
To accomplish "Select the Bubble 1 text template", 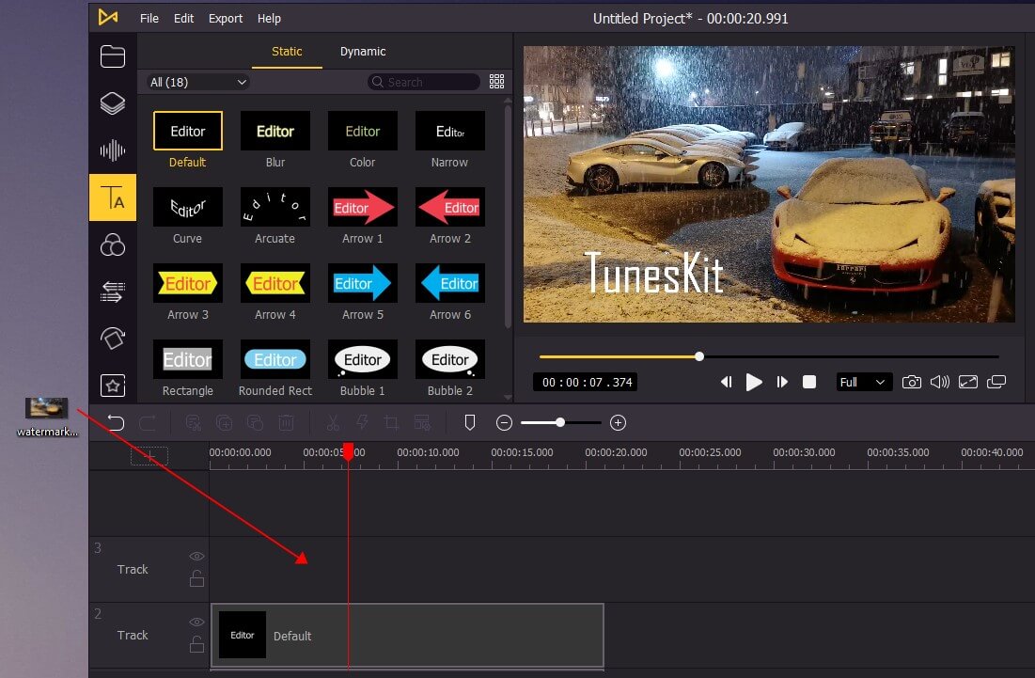I will pos(362,369).
